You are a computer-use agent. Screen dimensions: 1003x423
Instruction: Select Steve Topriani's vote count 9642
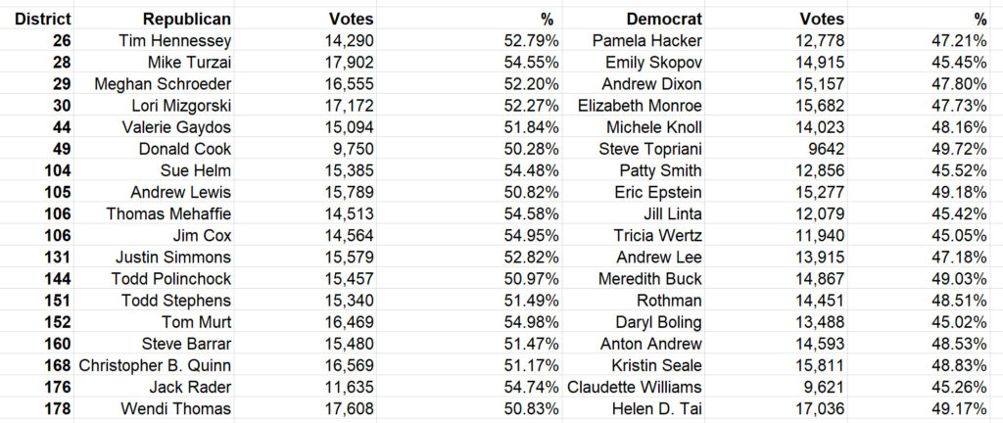click(776, 149)
